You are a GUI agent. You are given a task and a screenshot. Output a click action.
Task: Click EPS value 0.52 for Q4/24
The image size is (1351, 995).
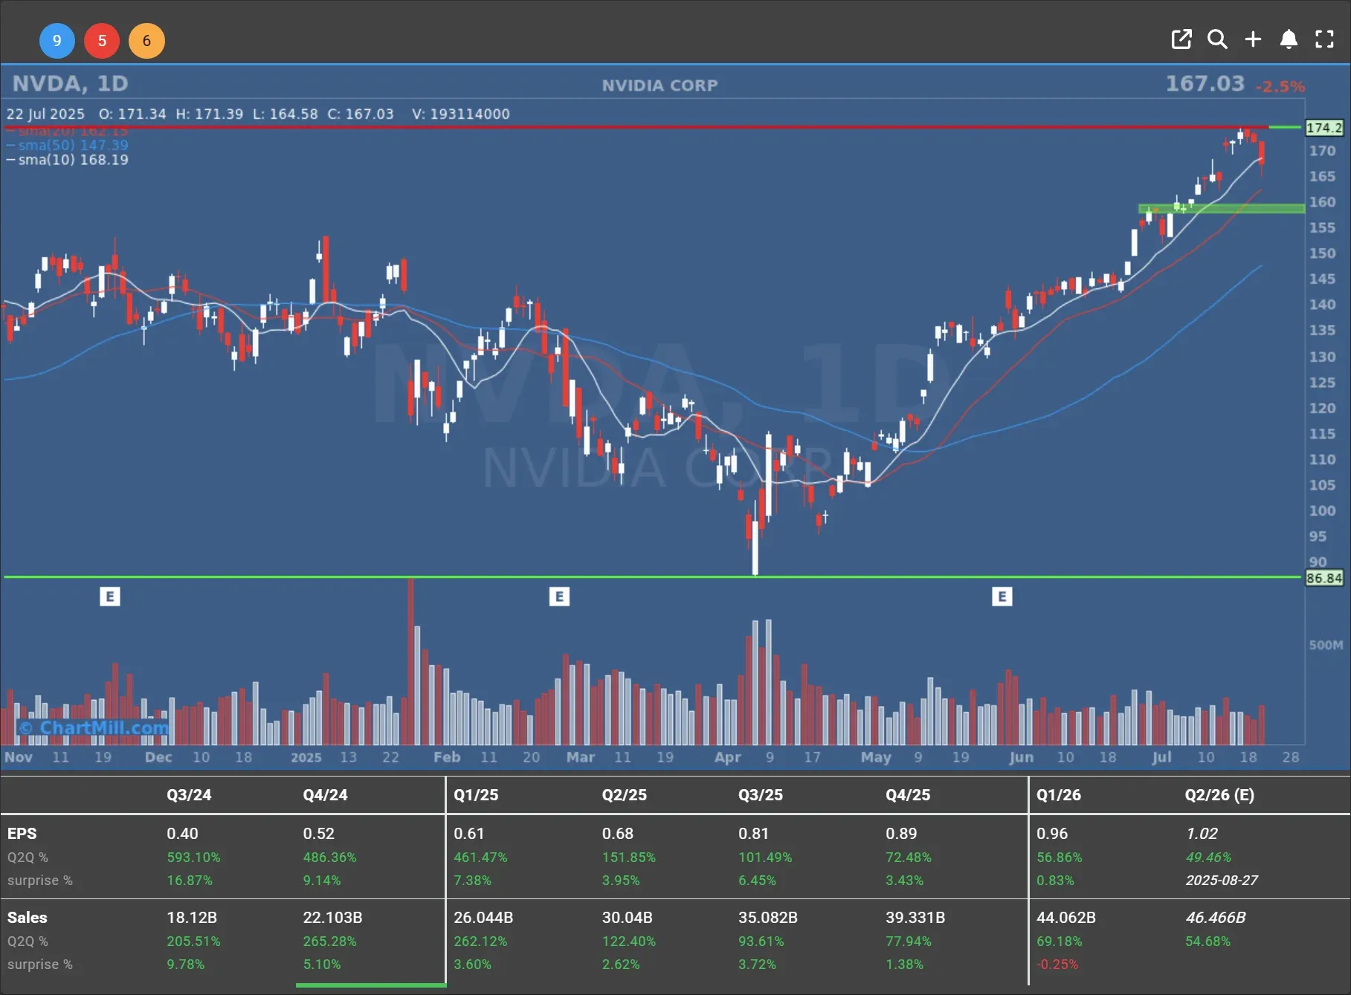pos(318,834)
